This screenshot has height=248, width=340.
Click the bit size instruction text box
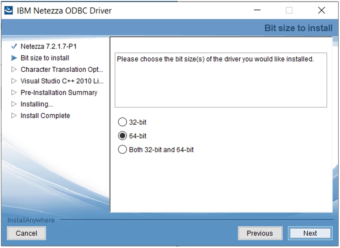[221, 80]
